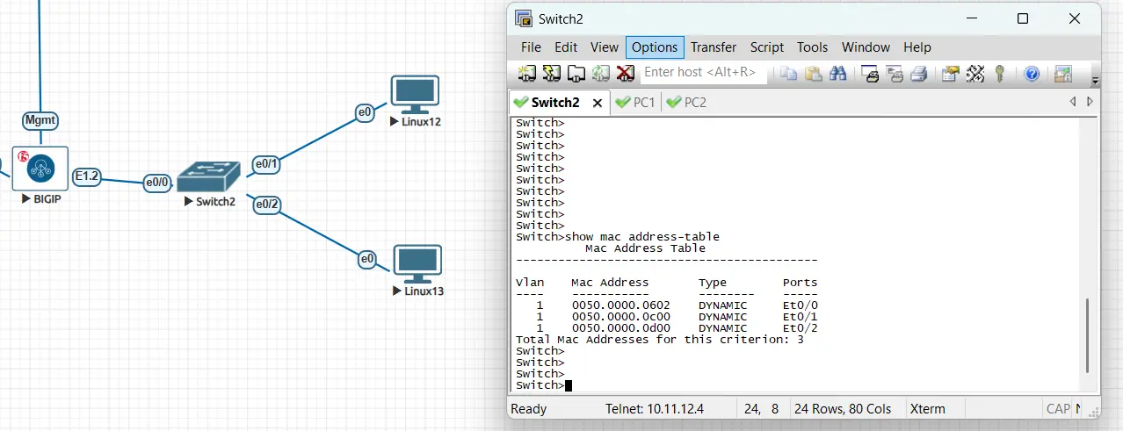Click play triangle beside Linux13 label
This screenshot has height=431, width=1123.
pyautogui.click(x=398, y=291)
